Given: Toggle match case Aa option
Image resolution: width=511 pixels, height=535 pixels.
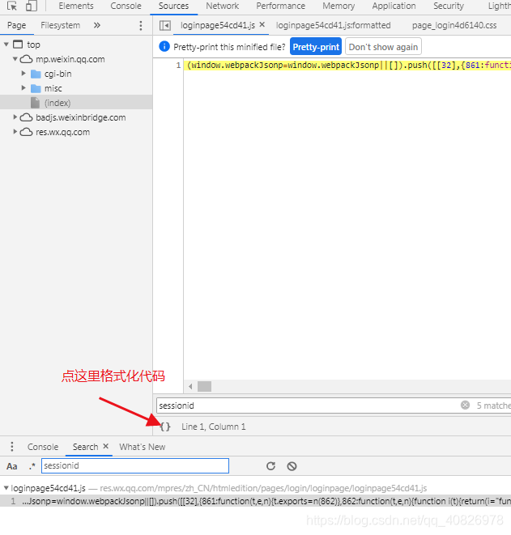Looking at the screenshot, I should click(12, 466).
